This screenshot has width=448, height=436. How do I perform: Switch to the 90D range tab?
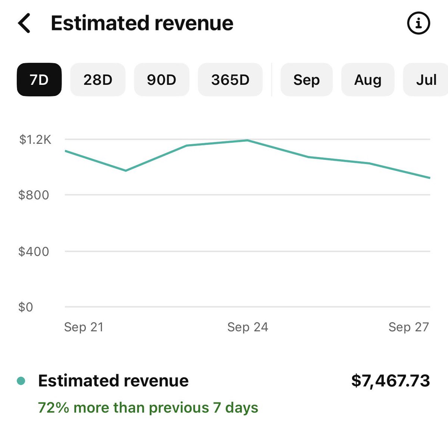tap(162, 80)
